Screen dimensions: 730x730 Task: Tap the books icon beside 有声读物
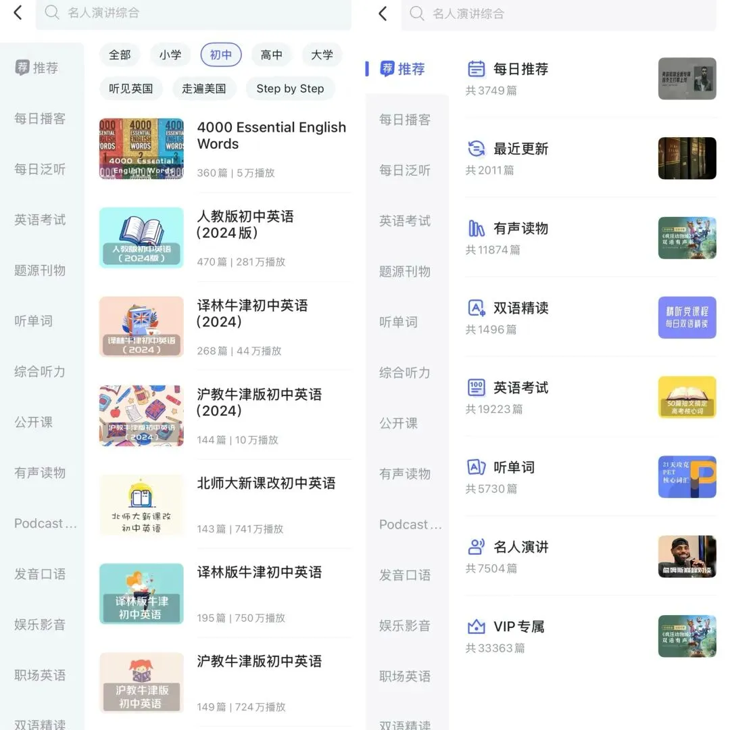coord(476,228)
